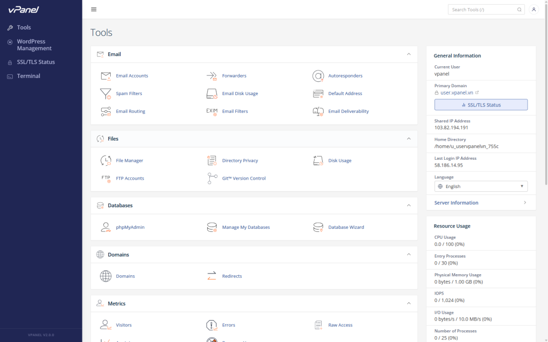Expand Server Information

[x=481, y=203]
